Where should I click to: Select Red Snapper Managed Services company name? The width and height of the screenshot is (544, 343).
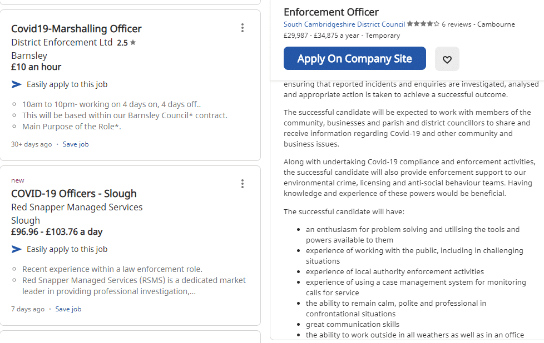point(77,207)
